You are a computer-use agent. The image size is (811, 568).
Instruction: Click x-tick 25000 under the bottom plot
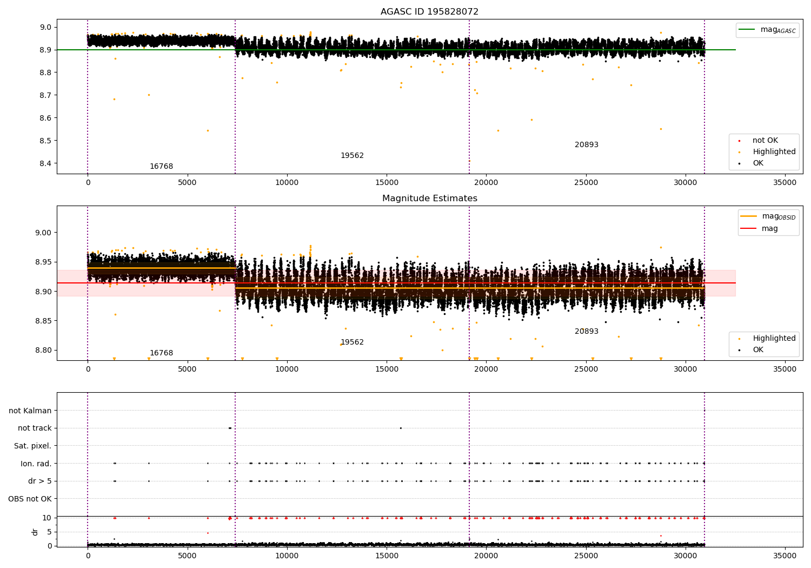point(586,556)
